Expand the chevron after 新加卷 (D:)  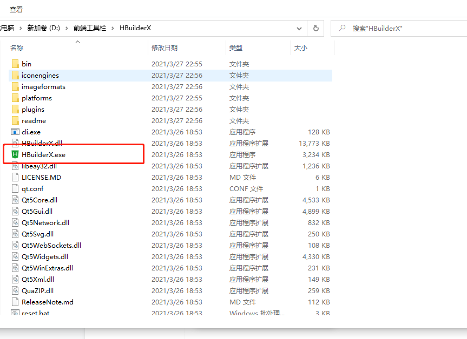pos(67,28)
